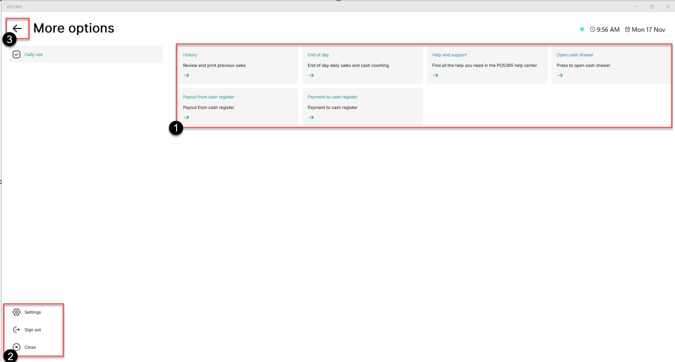Viewport: 675px width, 362px height.
Task: Restore down the POS365 window
Action: (x=652, y=7)
